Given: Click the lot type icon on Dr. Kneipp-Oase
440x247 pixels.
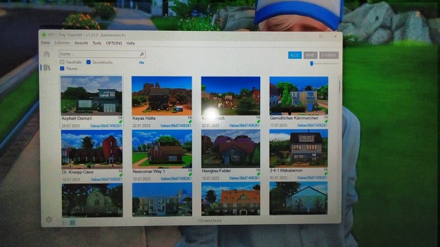Looking at the screenshot, I should point(121,171).
